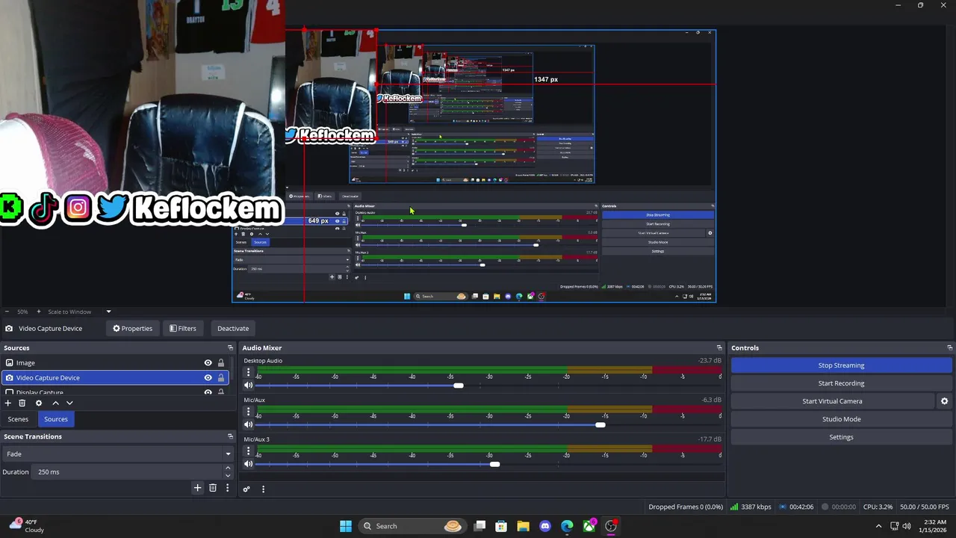
Task: Click Start Virtual Camera
Action: tap(832, 401)
